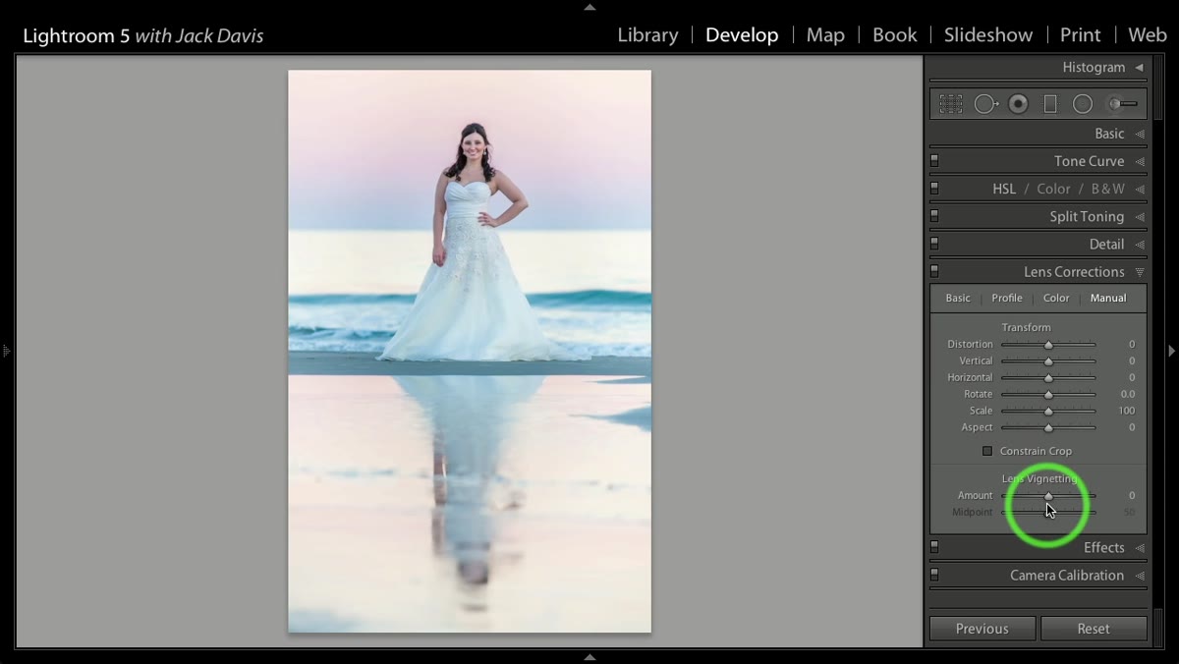Select the Radial Filter tool
Image resolution: width=1179 pixels, height=664 pixels.
1082,103
